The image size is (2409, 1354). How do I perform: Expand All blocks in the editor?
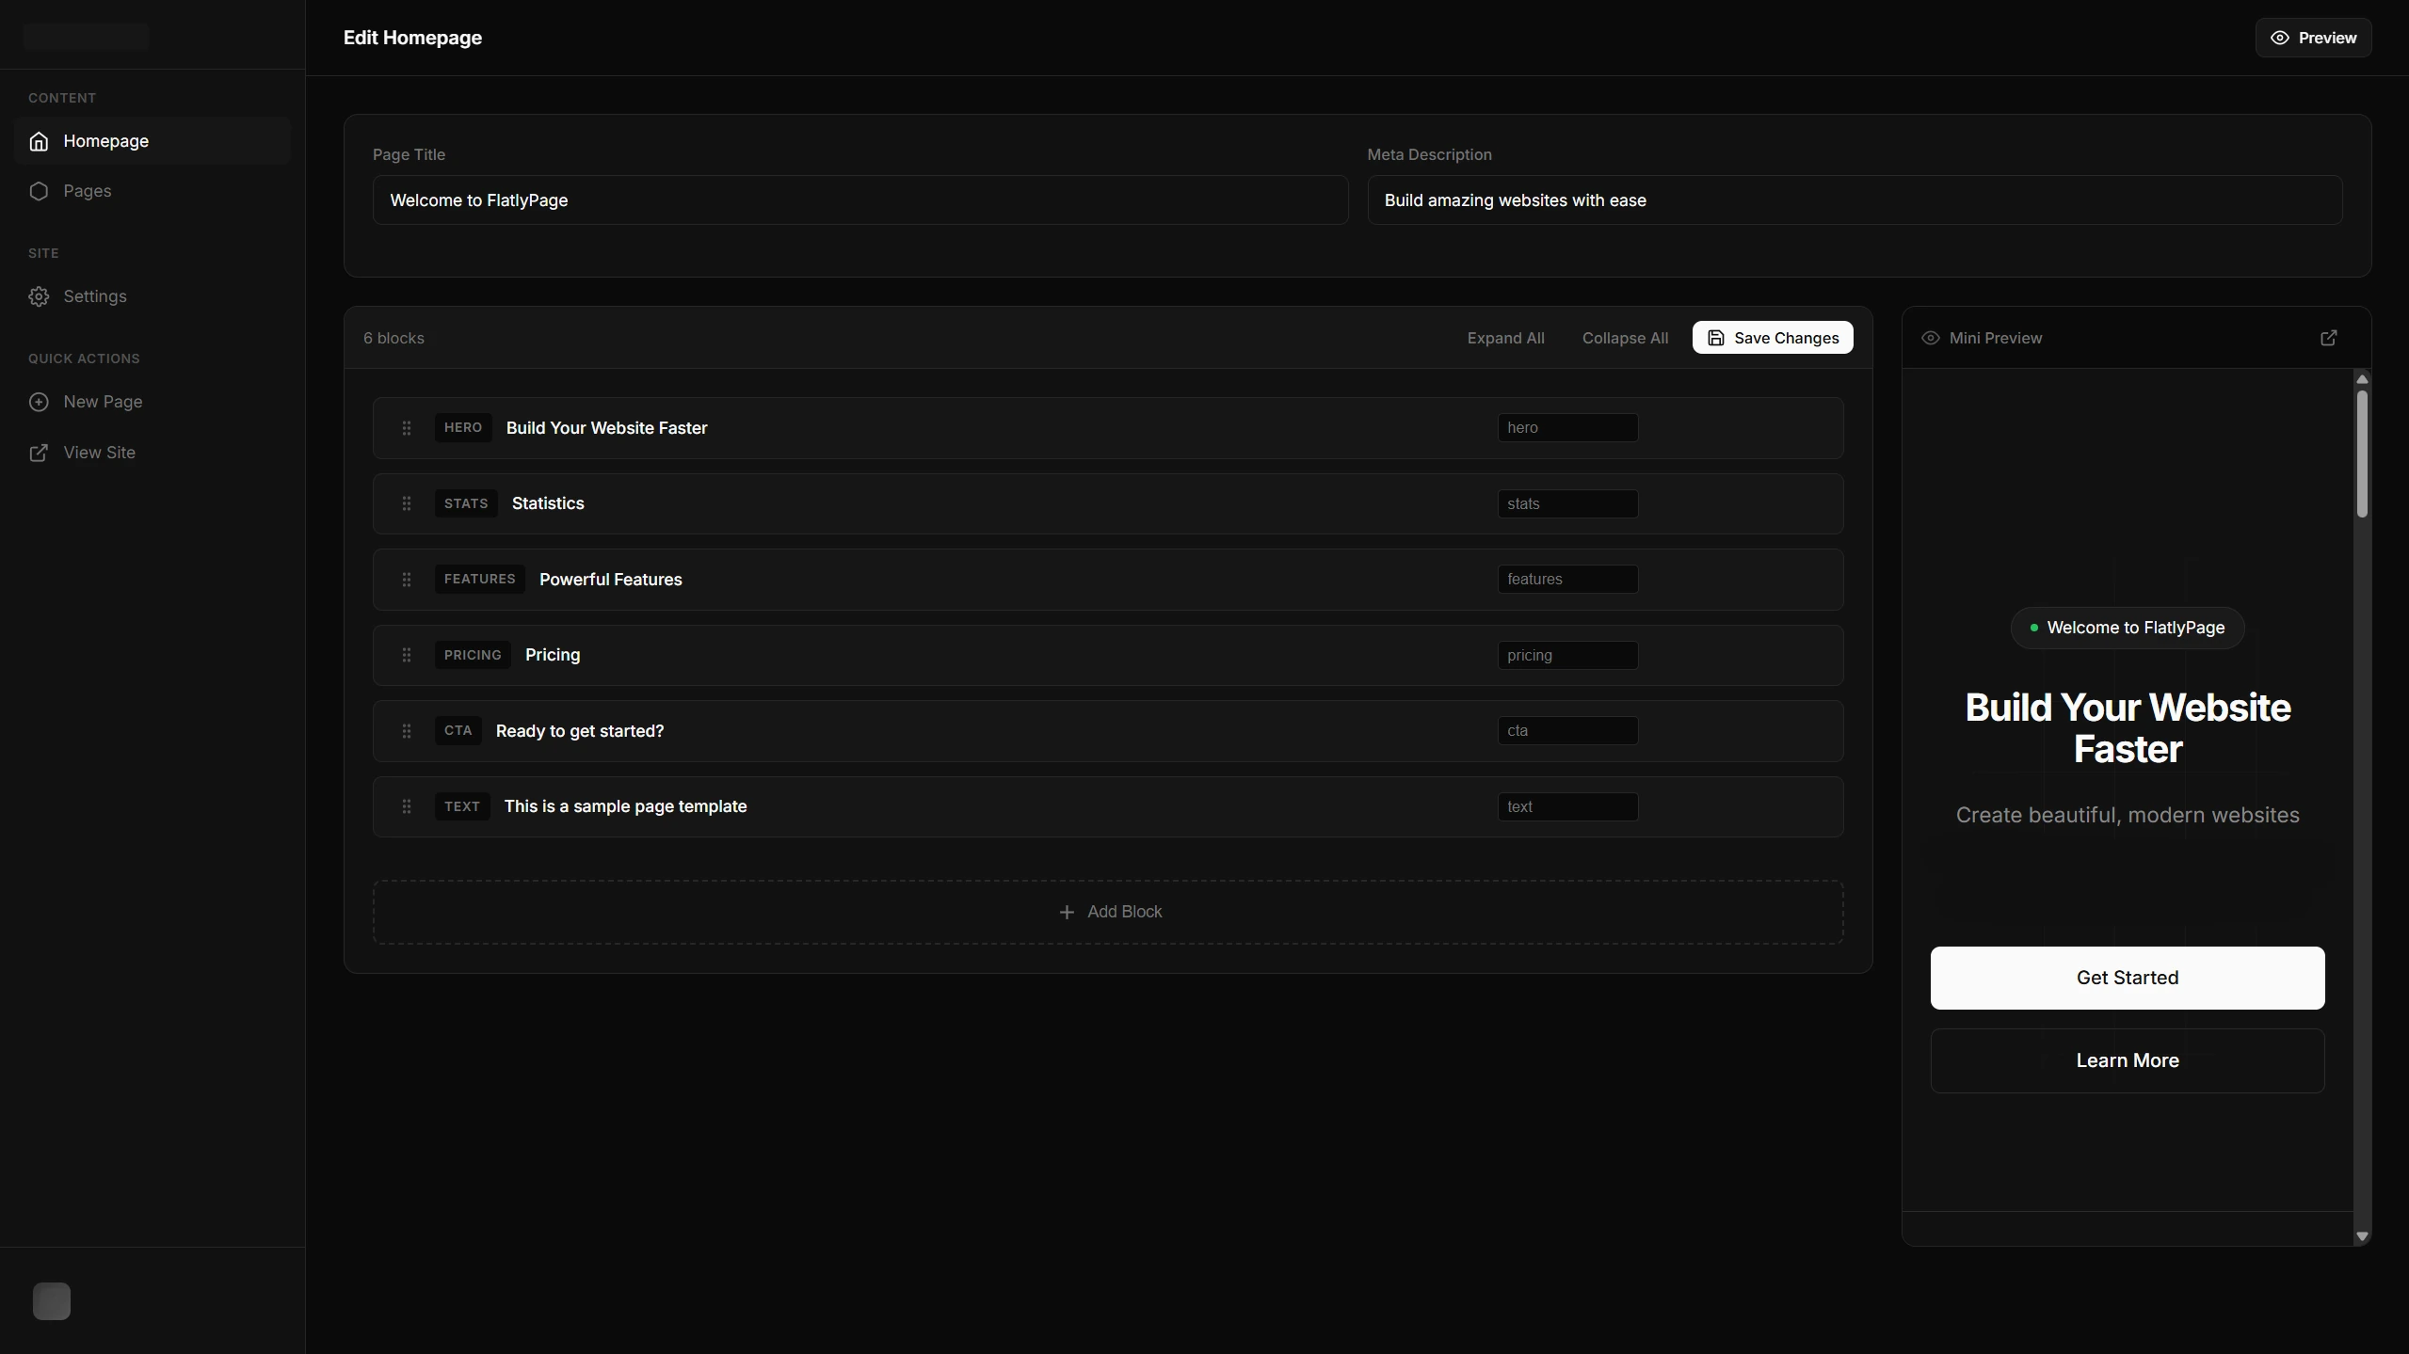(x=1505, y=338)
